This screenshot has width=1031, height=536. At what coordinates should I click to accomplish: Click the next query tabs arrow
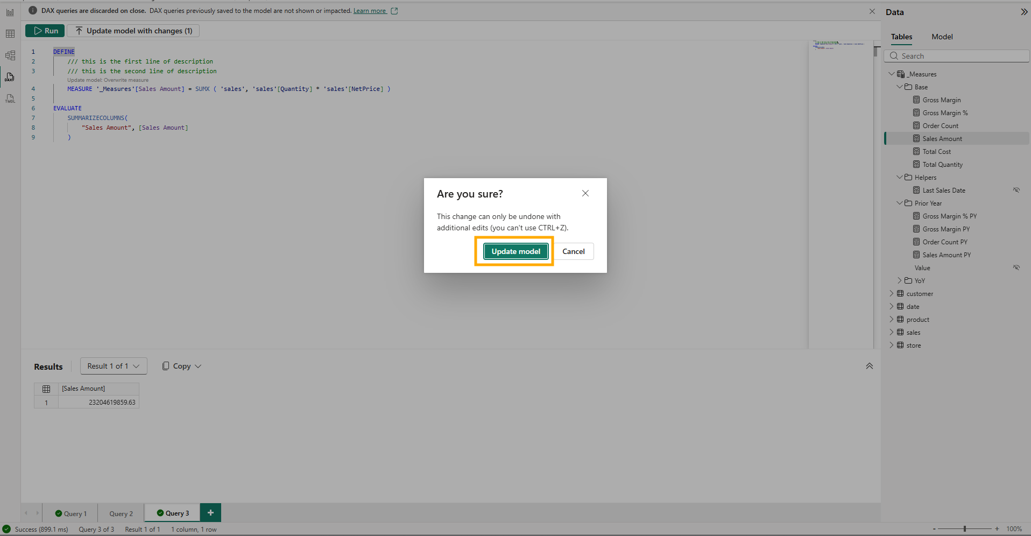tap(37, 513)
